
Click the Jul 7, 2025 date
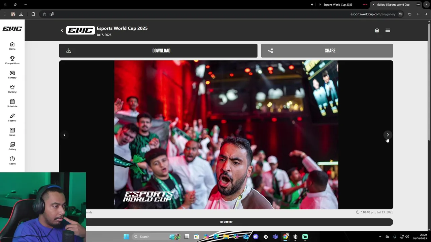[104, 35]
